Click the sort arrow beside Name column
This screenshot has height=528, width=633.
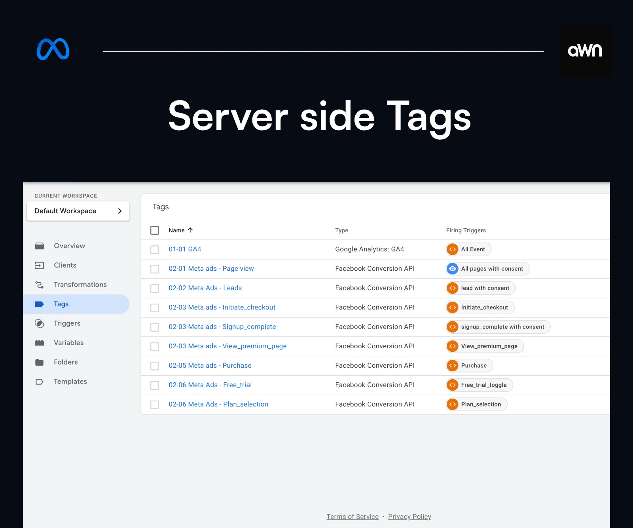[x=190, y=230]
